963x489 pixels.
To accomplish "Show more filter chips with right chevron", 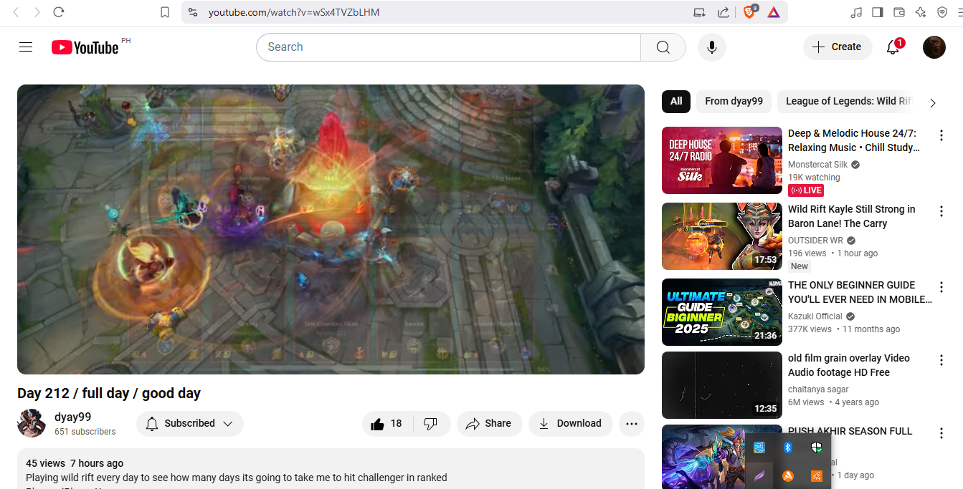I will pos(933,103).
